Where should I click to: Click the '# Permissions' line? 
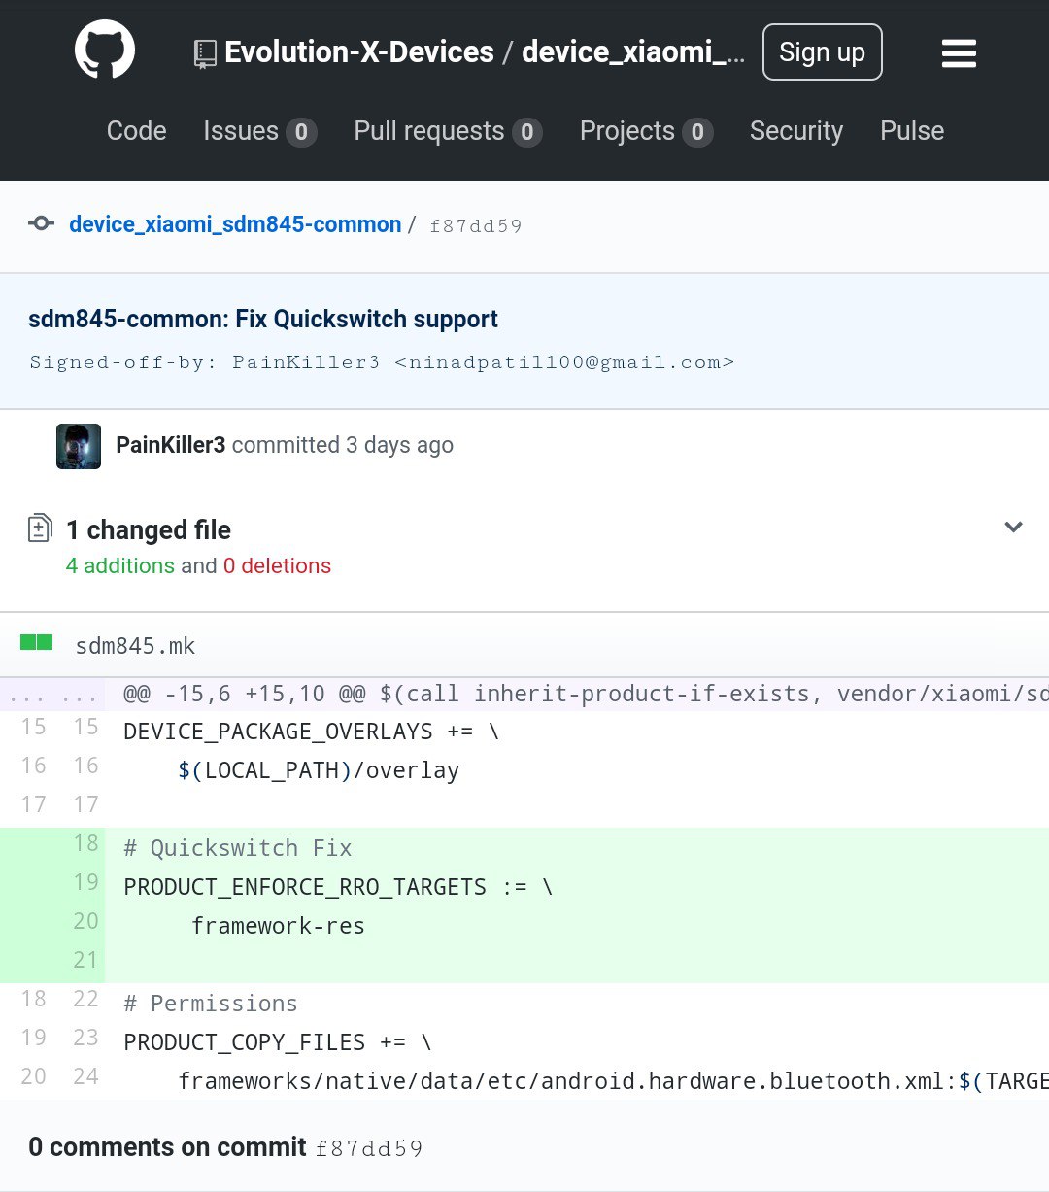coord(211,1004)
